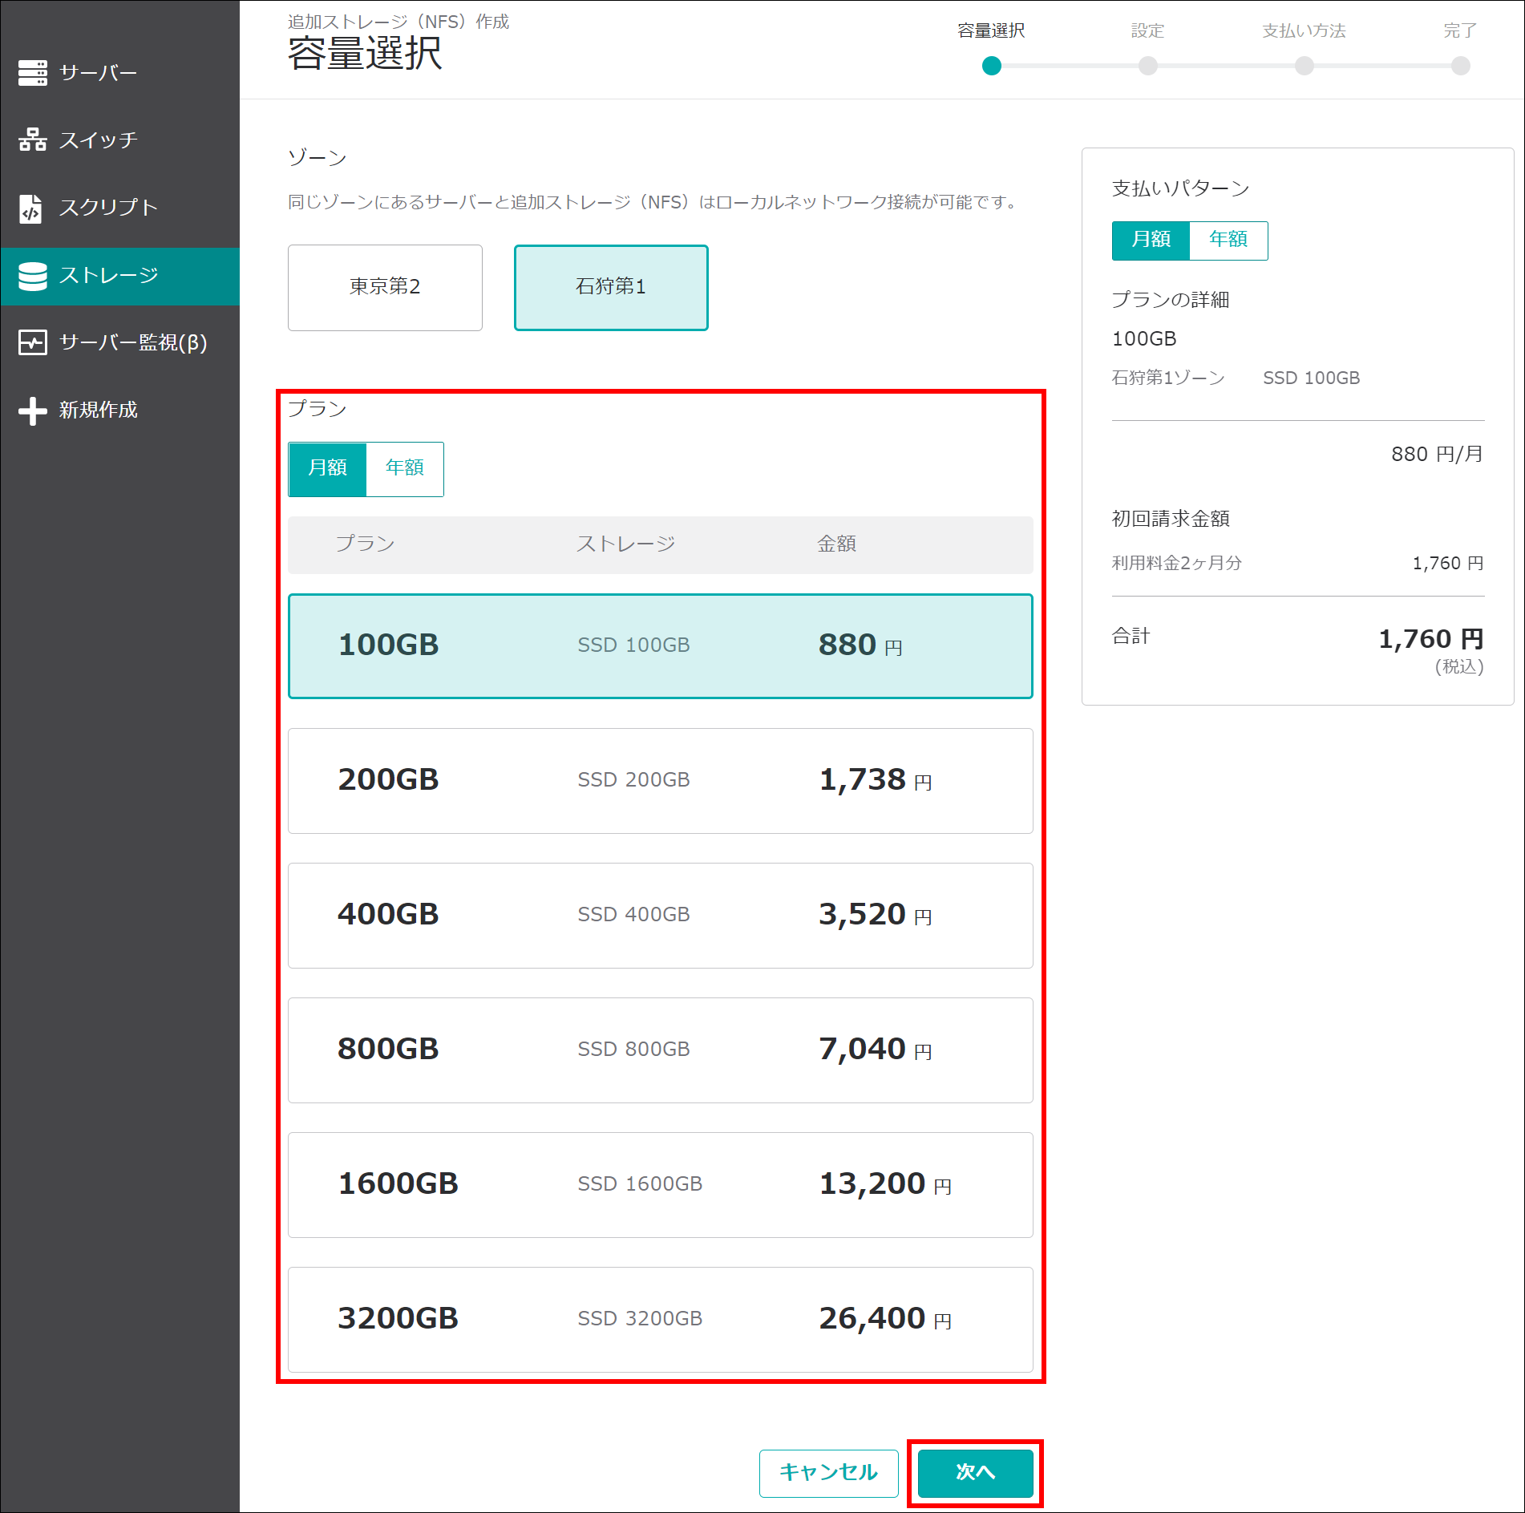Switch plan pricing to 年額
This screenshot has height=1513, width=1525.
404,468
